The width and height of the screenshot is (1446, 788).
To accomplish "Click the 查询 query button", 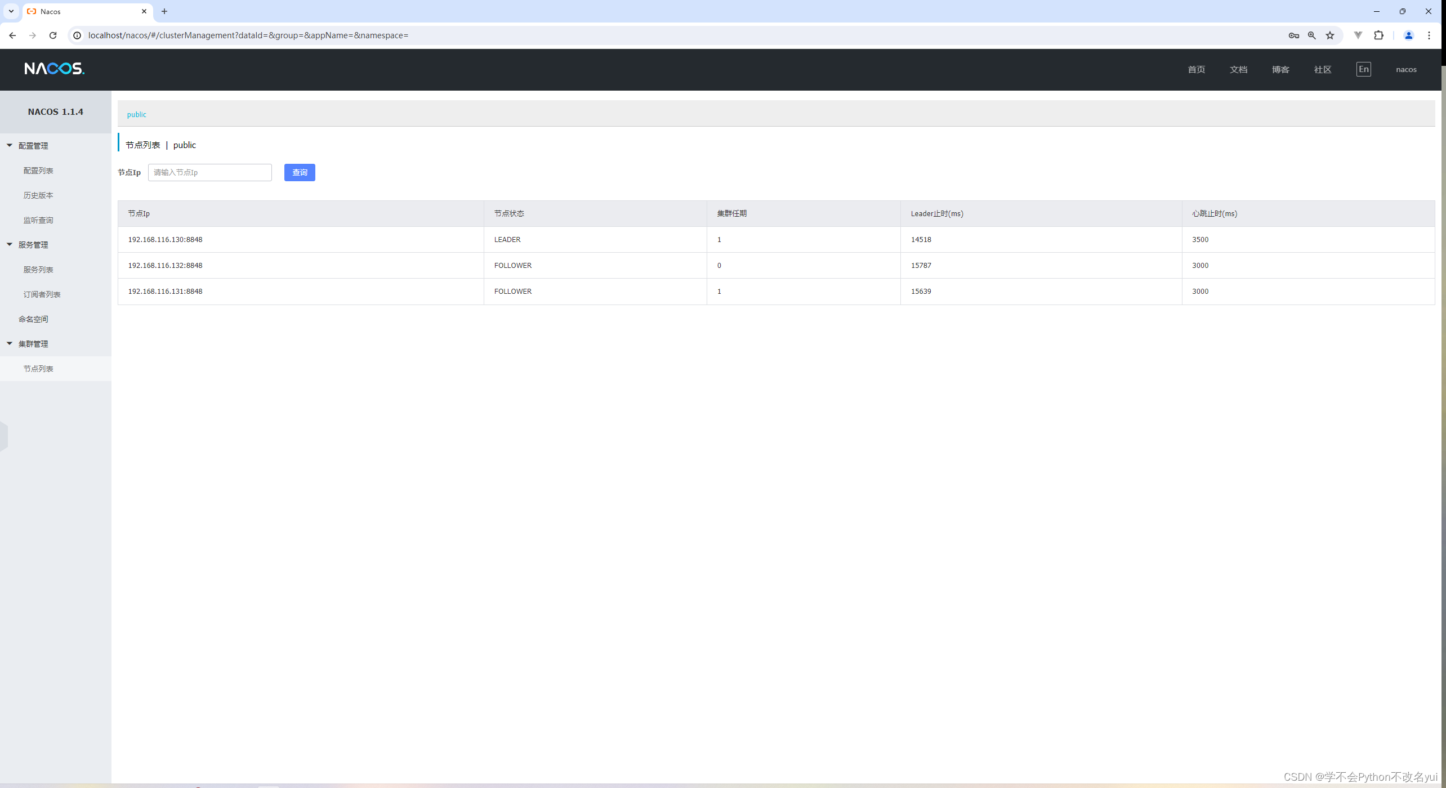I will 300,172.
